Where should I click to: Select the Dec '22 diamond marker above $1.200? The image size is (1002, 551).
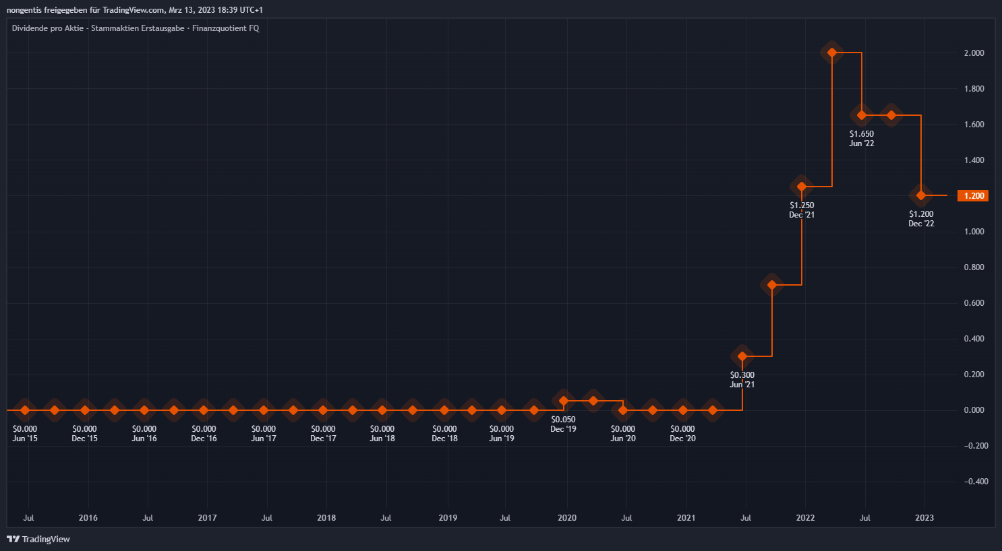pyautogui.click(x=921, y=195)
